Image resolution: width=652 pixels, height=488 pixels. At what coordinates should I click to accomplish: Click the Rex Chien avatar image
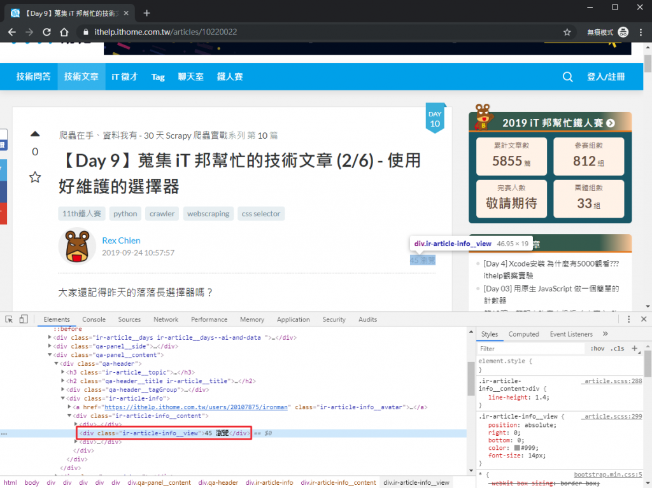coord(77,246)
